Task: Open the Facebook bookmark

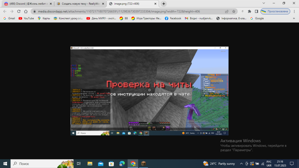Action: [173, 18]
